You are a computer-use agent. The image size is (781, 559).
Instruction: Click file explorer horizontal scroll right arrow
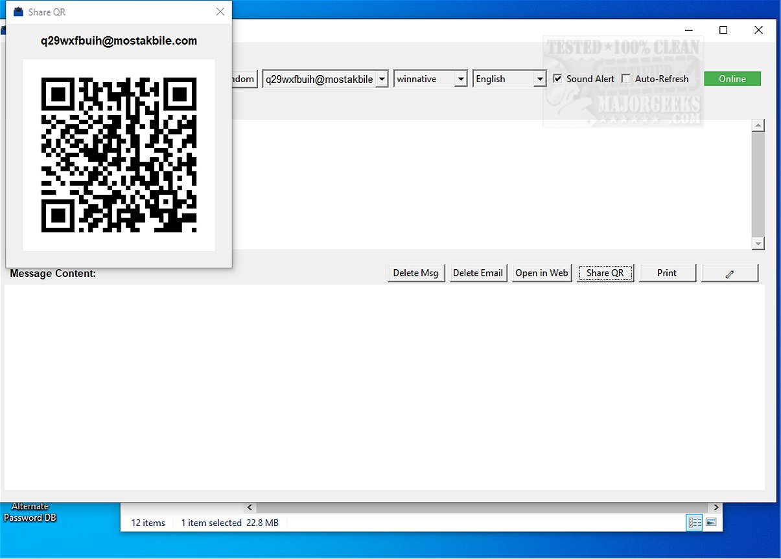pos(716,508)
